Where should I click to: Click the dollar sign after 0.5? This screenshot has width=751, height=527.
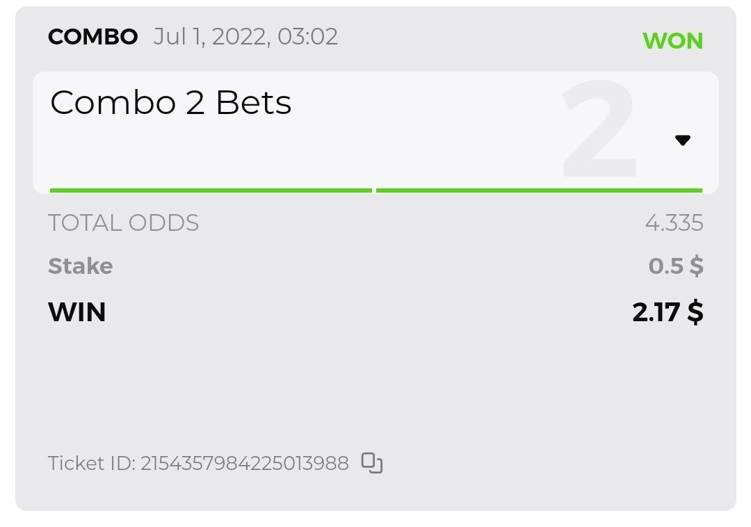tap(696, 266)
